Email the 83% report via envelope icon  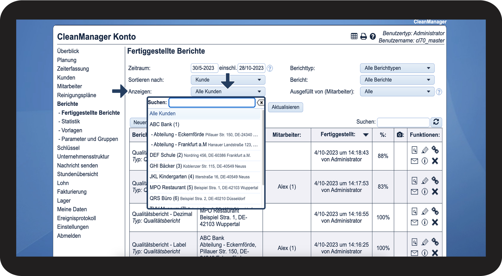(x=414, y=192)
